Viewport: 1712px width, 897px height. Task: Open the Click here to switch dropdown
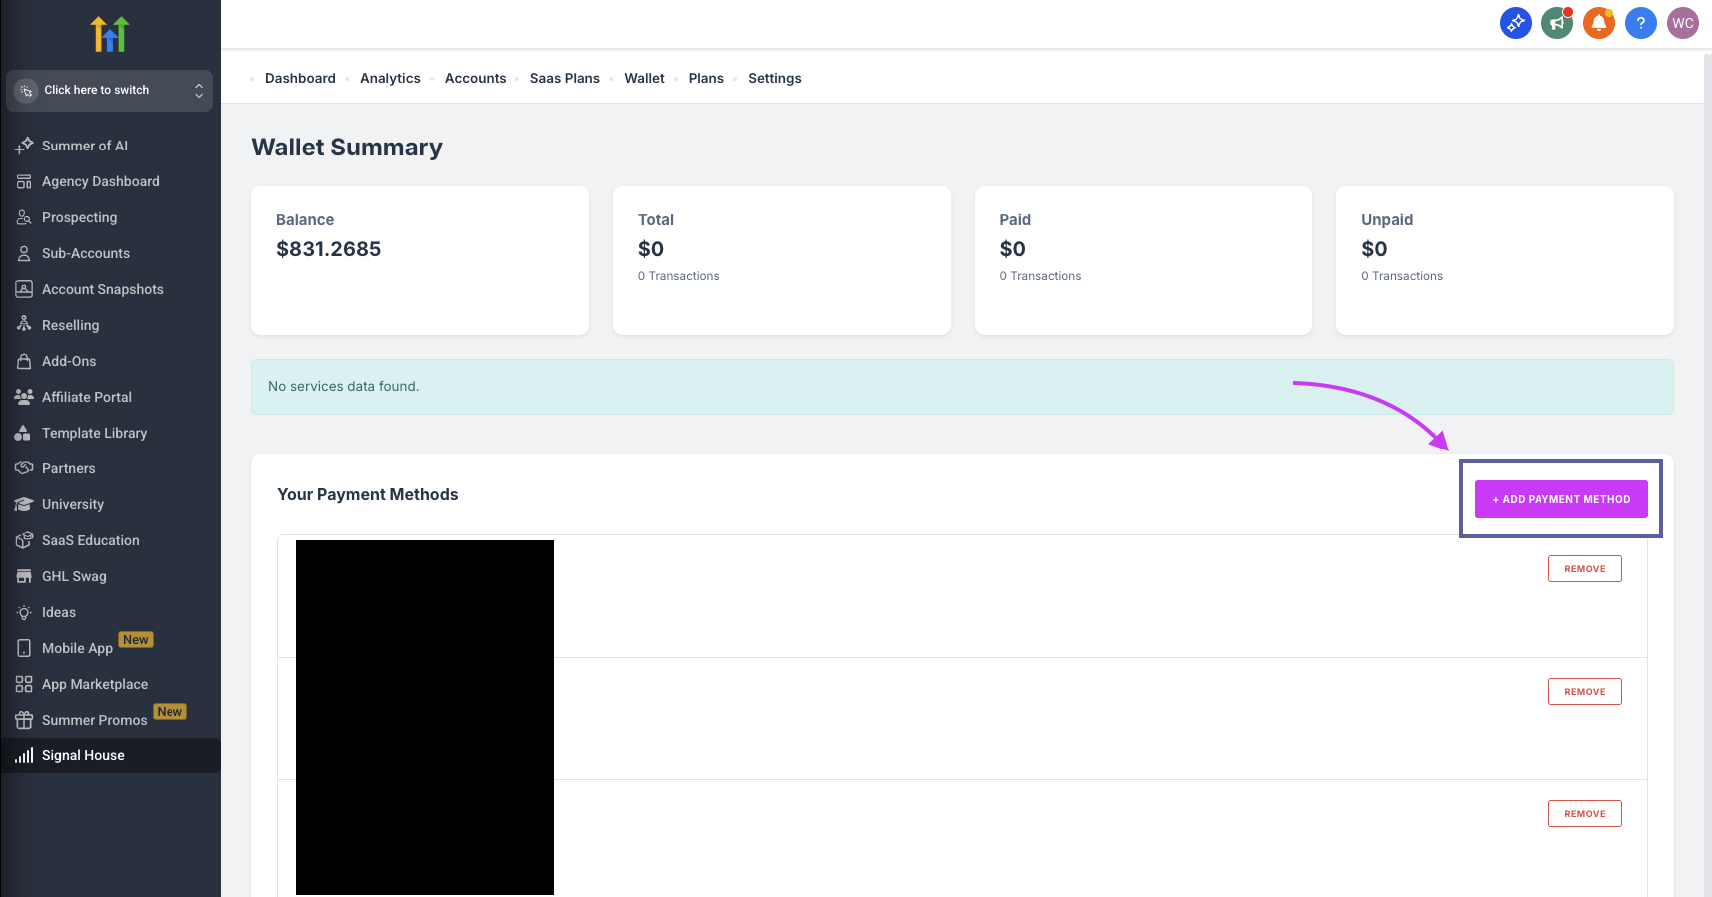pos(110,90)
